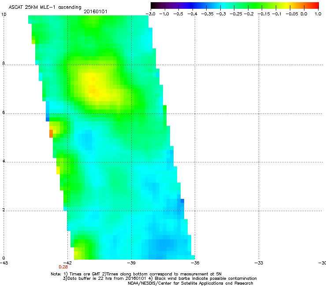Viewport: 326px width, 286px height.
Task: Click the colorbar label '-3.0'
Action: click(151, 14)
